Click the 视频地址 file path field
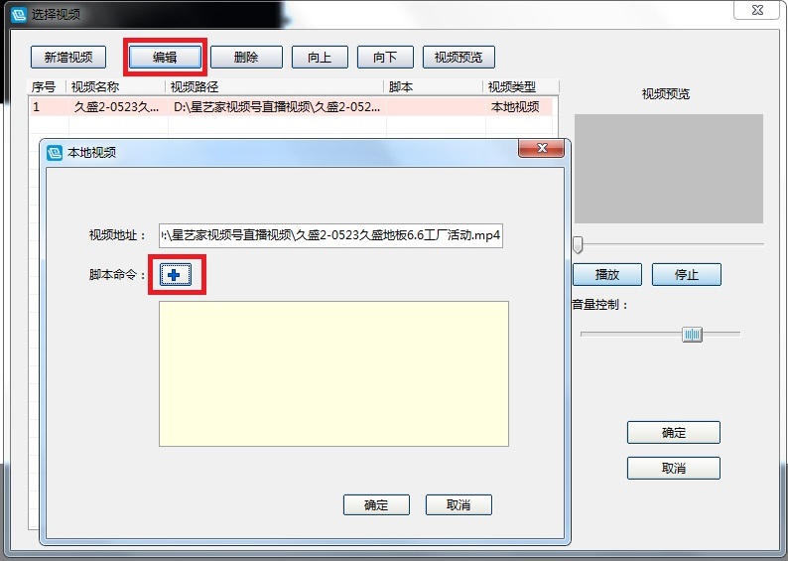 pos(330,235)
